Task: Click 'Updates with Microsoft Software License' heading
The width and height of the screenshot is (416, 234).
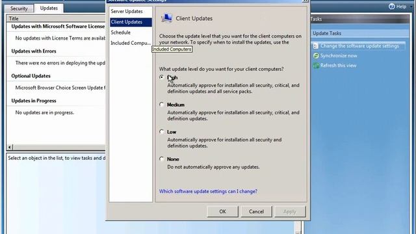Action: pyautogui.click(x=58, y=26)
